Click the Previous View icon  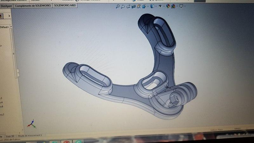[x=128, y=6]
